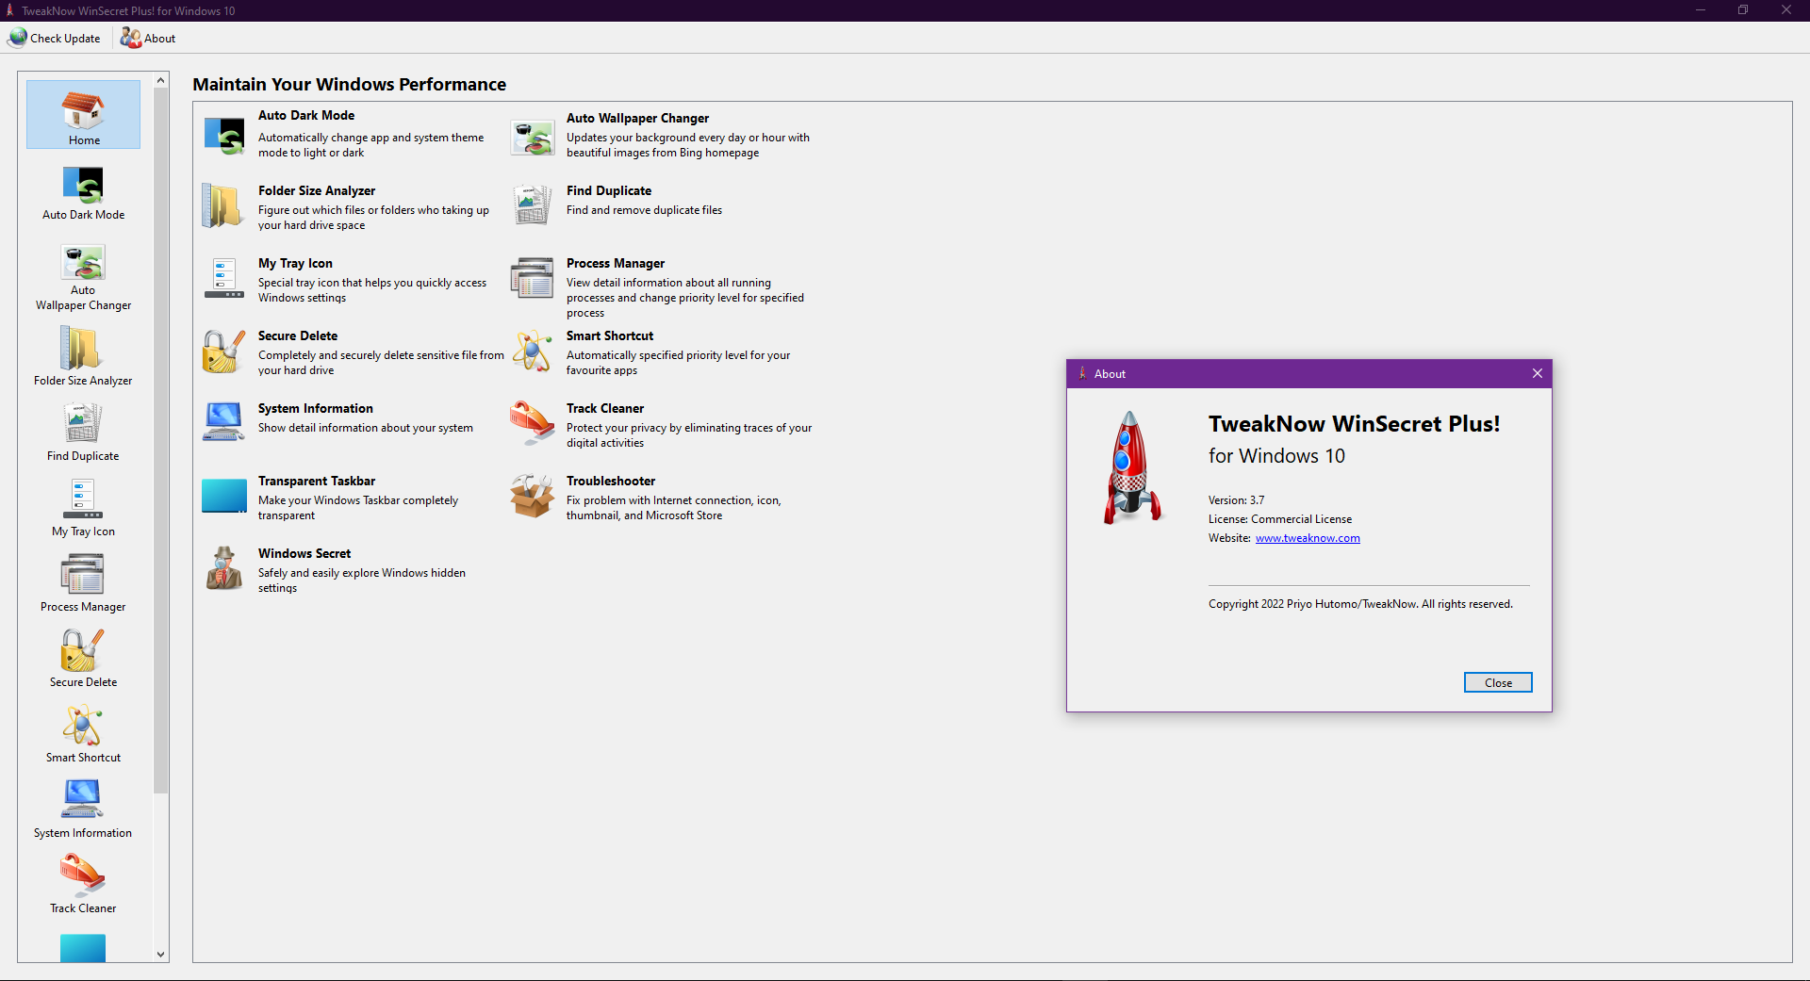Screen dimensions: 1810x981
Task: Open Track Cleaner title link
Action: tap(605, 408)
